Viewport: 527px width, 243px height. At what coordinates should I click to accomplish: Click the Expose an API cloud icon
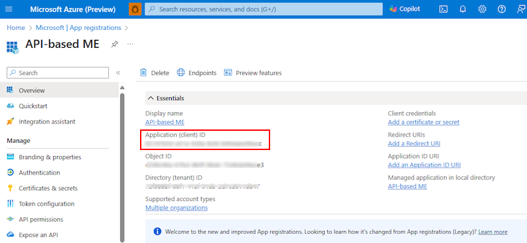[10, 234]
